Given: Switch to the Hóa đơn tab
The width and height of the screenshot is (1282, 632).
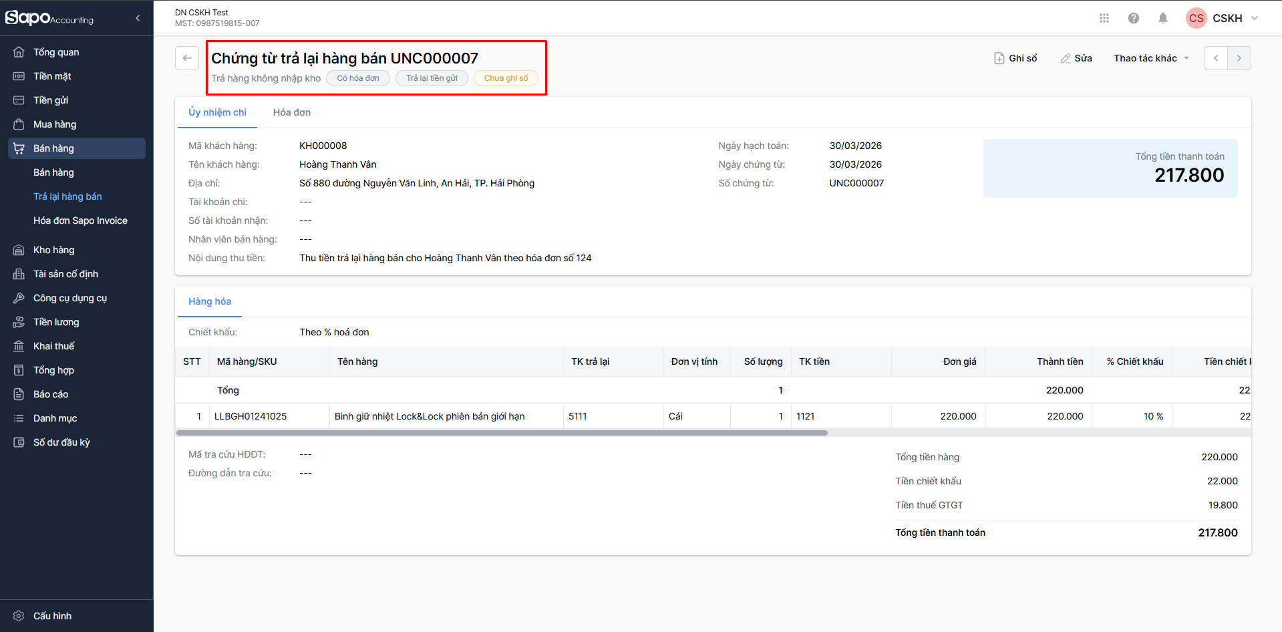Looking at the screenshot, I should coord(292,112).
